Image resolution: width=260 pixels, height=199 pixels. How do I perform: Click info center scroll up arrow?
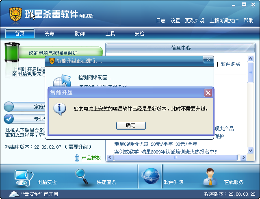coord(250,59)
